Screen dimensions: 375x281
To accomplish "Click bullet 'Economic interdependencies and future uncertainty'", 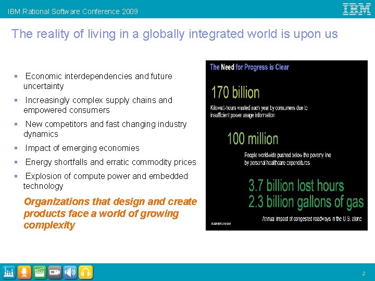I will coord(98,81).
